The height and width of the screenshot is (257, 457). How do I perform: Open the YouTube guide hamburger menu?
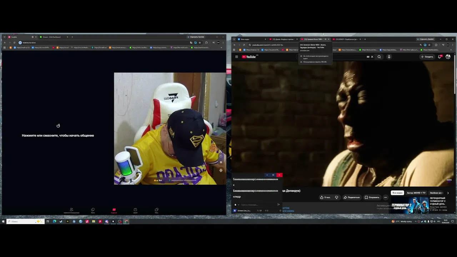(236, 57)
